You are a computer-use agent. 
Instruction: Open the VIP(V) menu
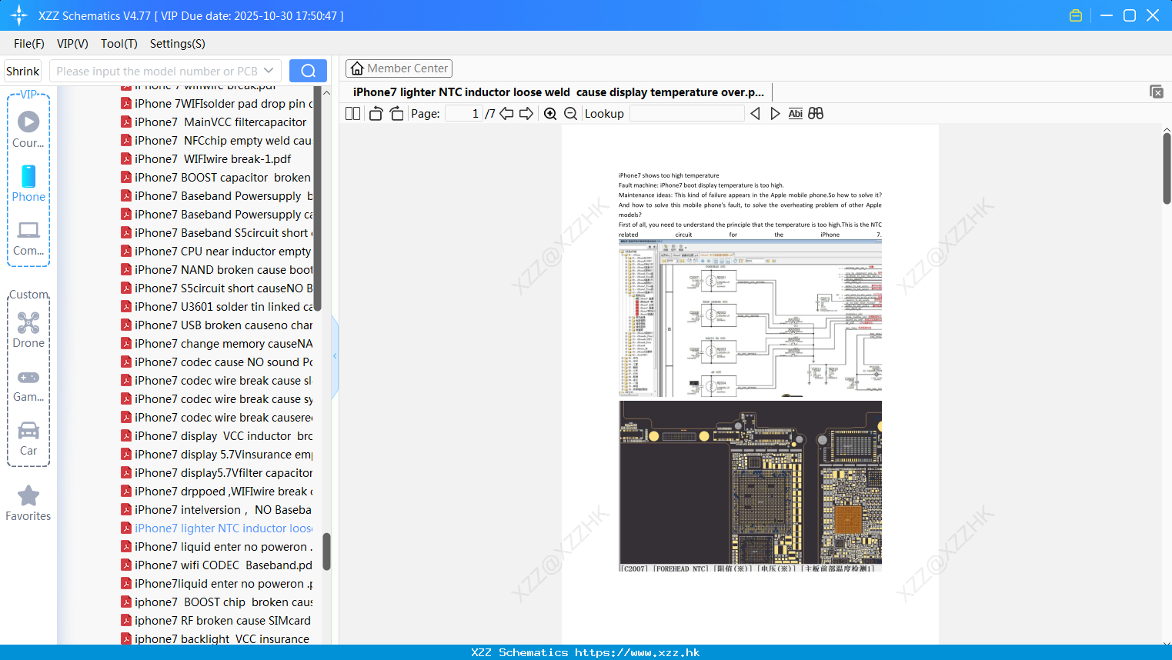coord(72,44)
